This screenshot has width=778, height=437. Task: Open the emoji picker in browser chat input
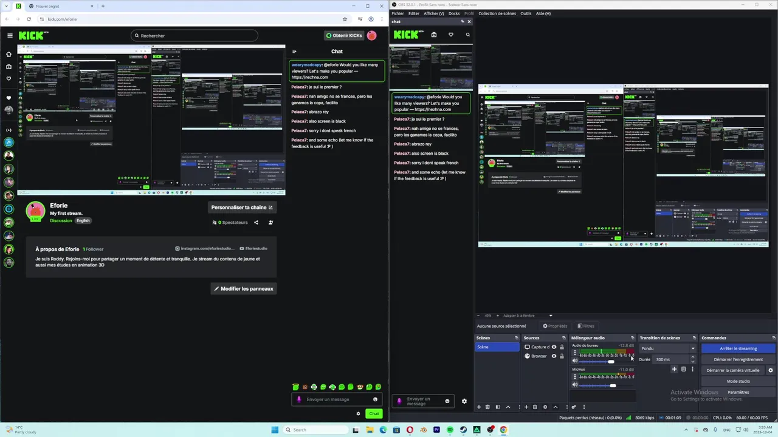pyautogui.click(x=375, y=399)
